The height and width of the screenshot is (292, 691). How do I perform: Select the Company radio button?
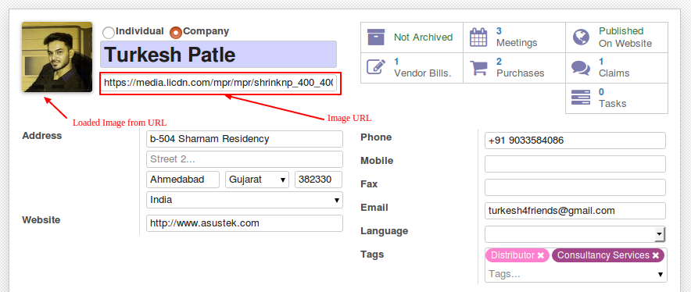pos(176,32)
